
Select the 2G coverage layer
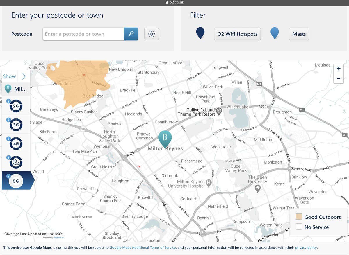click(x=16, y=105)
